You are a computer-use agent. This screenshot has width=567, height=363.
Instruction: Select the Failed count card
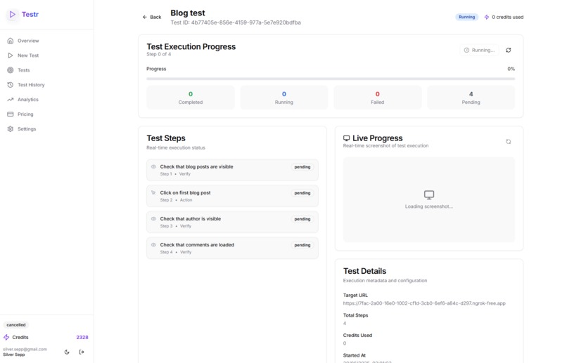point(377,98)
